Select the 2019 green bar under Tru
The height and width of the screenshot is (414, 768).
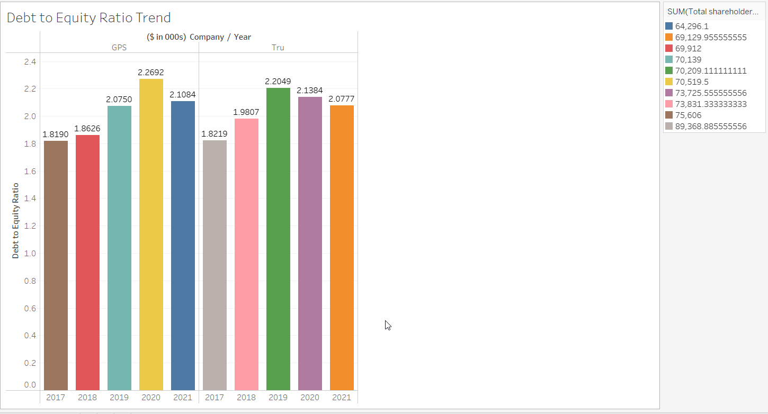click(x=278, y=238)
